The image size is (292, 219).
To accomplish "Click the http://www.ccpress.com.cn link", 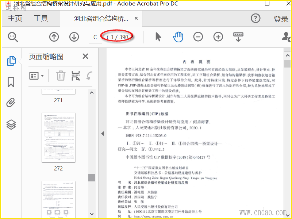I will point(153,216).
